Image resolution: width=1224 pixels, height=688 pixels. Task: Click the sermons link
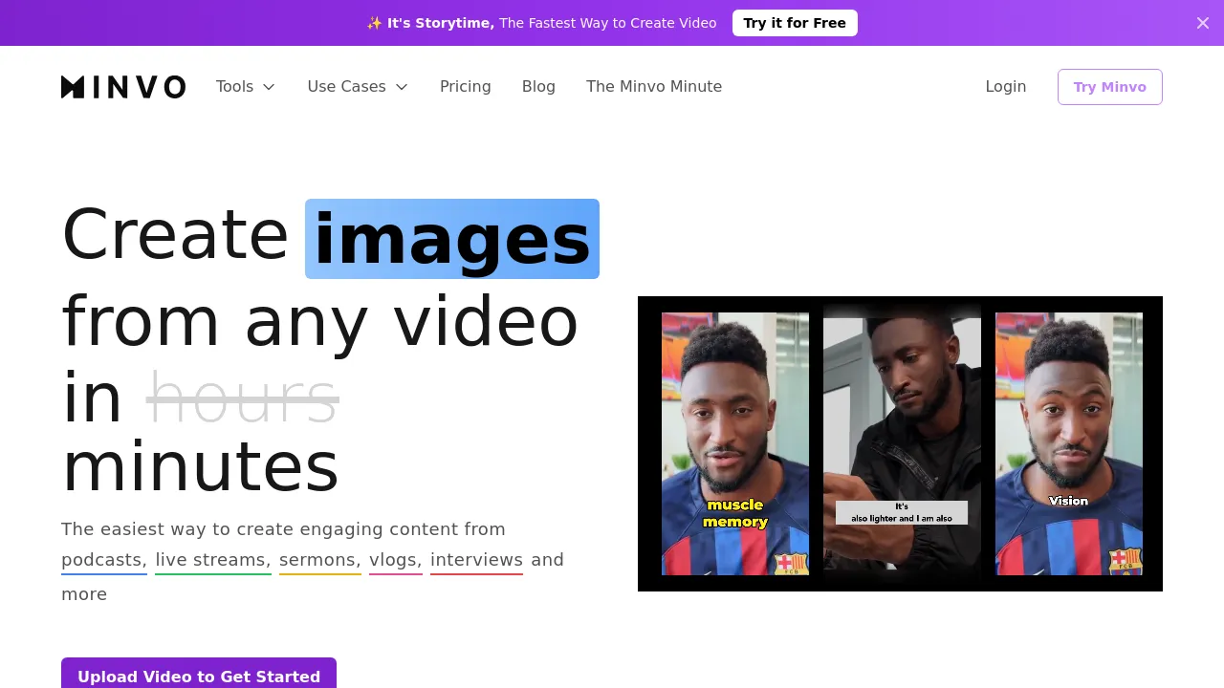point(320,560)
